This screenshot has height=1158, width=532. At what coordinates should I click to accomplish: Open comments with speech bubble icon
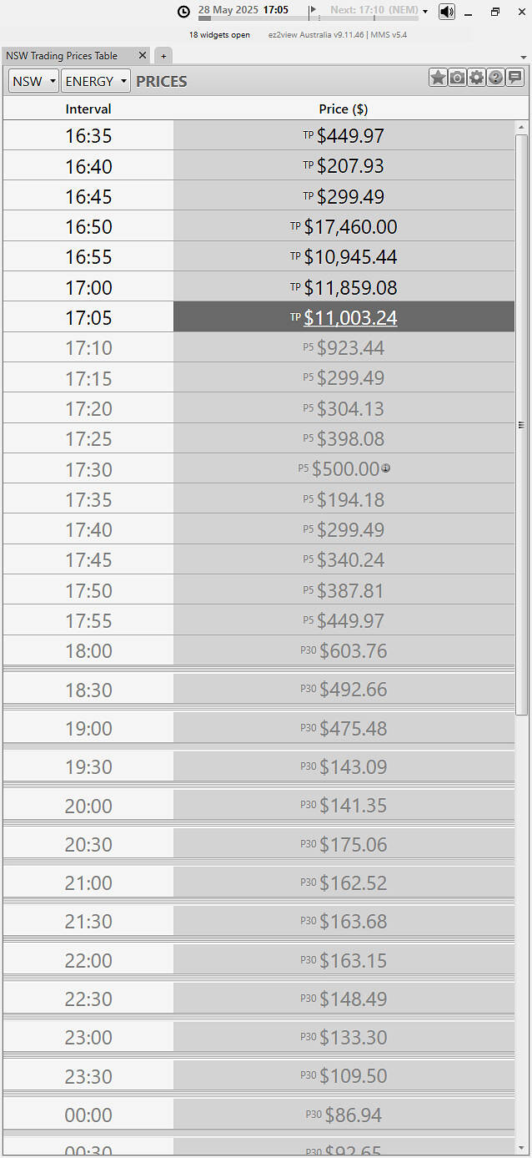coord(514,78)
